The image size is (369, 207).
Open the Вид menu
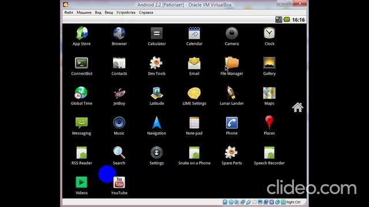pos(98,13)
